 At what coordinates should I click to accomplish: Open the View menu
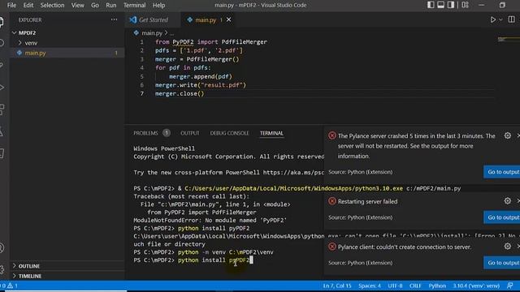pos(78,6)
